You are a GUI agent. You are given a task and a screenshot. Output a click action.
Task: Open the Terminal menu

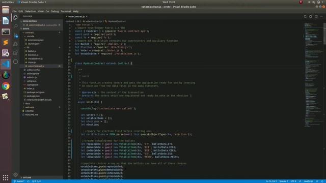pyautogui.click(x=66, y=11)
